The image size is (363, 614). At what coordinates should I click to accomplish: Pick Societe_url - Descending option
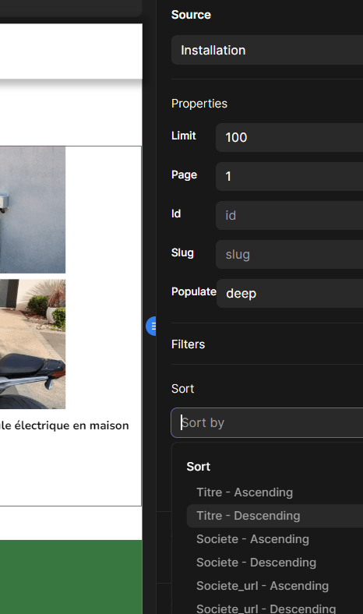(x=266, y=609)
